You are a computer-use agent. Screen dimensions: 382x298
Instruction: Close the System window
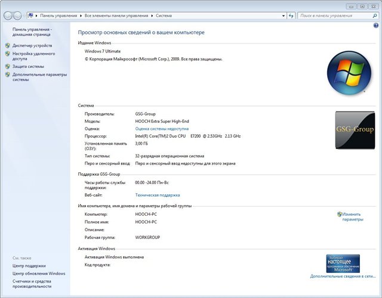point(374,7)
